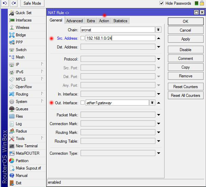This screenshot has width=206, height=187.
Task: Click the Make Supout.rif icon
Action: tap(12, 168)
